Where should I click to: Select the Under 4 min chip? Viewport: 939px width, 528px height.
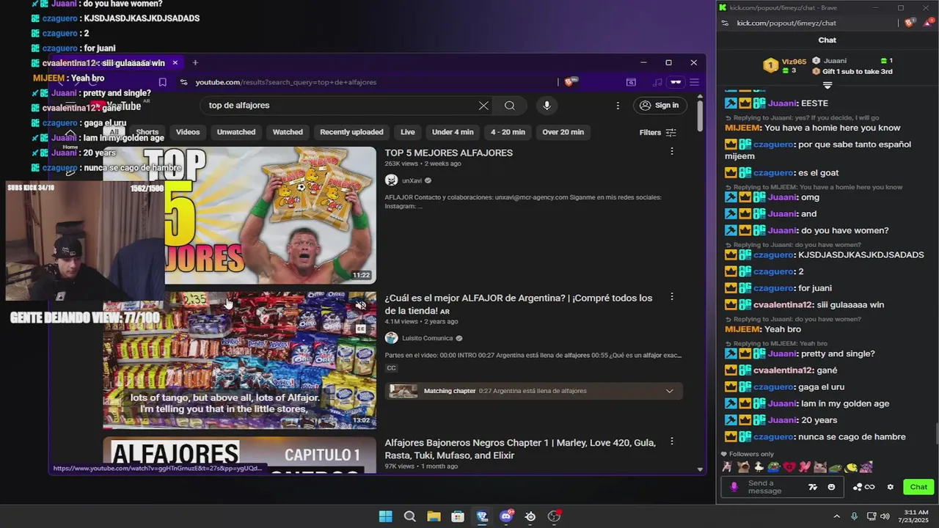click(x=453, y=132)
